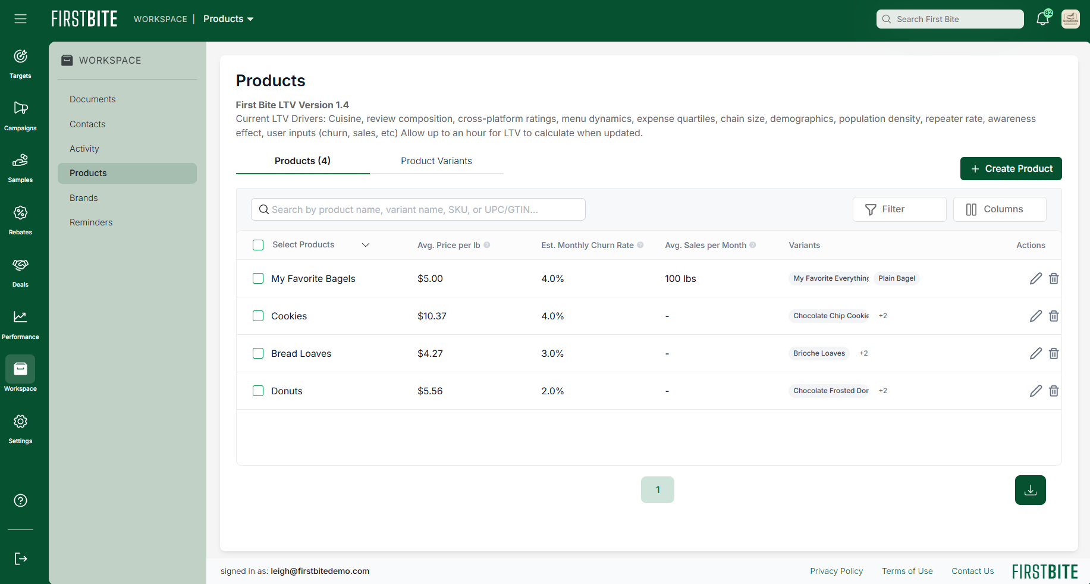Go to page 1 of results
The width and height of the screenshot is (1090, 584).
click(658, 489)
